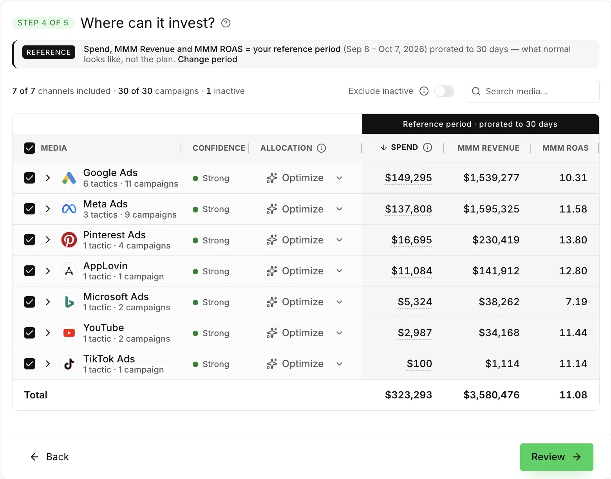Image resolution: width=611 pixels, height=479 pixels.
Task: Click the Media column header label
Action: point(54,148)
